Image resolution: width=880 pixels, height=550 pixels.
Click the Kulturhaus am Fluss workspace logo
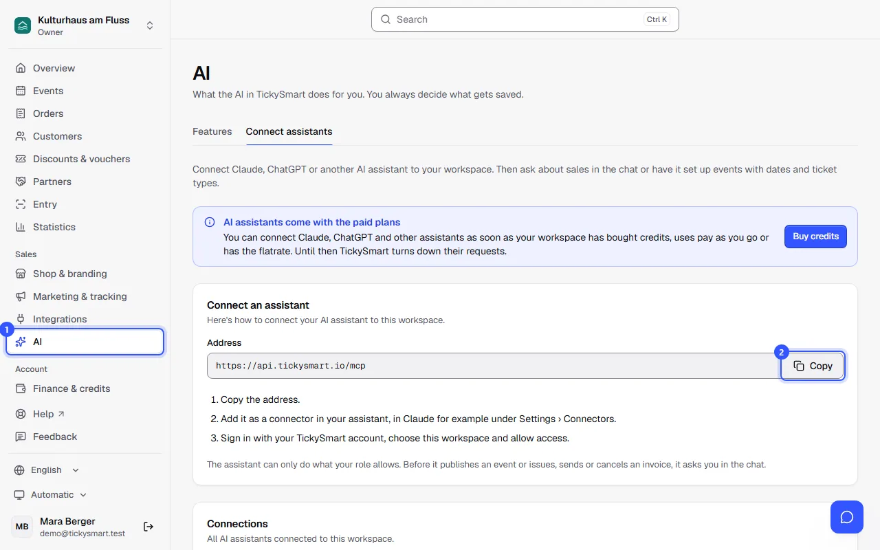click(x=23, y=25)
